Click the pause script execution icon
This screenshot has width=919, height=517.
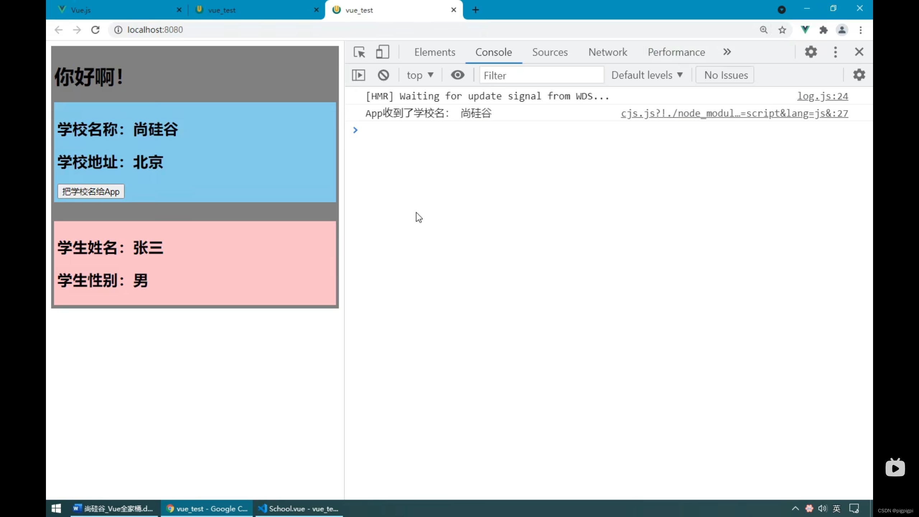point(358,75)
